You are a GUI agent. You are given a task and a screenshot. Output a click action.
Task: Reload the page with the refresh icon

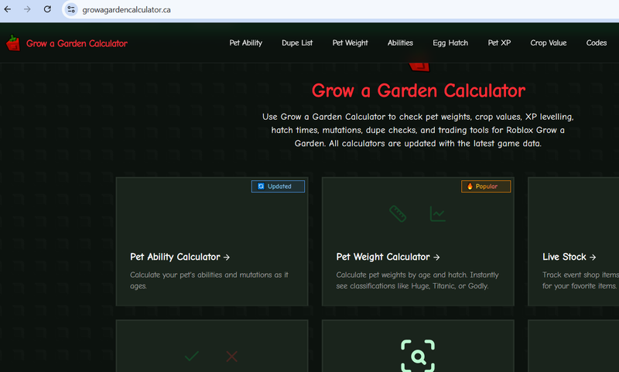[x=47, y=9]
